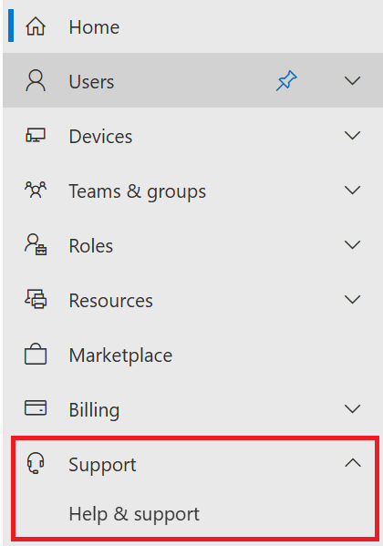Click the Teams & groups people icon

point(36,190)
